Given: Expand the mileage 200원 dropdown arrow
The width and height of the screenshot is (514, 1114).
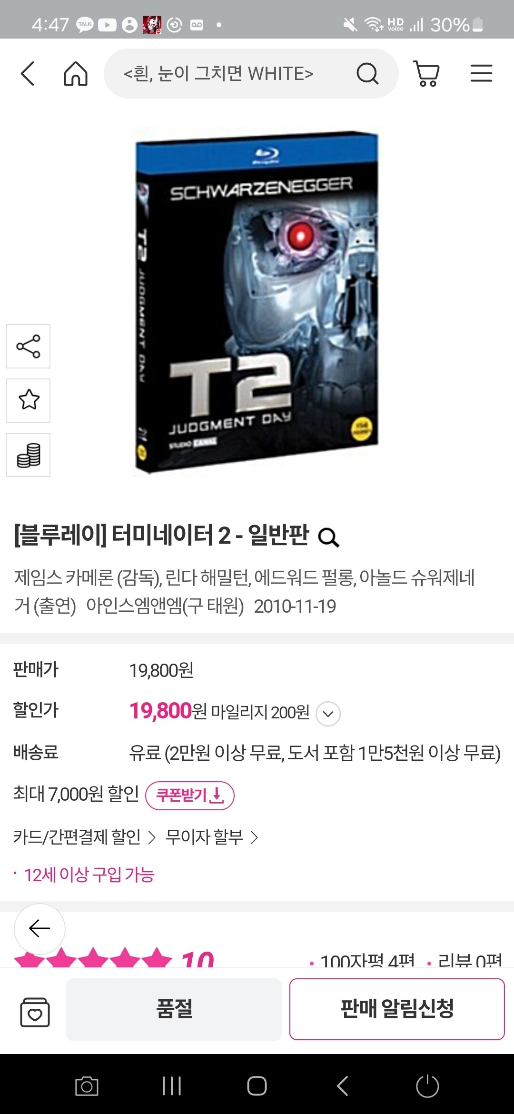Looking at the screenshot, I should 328,714.
